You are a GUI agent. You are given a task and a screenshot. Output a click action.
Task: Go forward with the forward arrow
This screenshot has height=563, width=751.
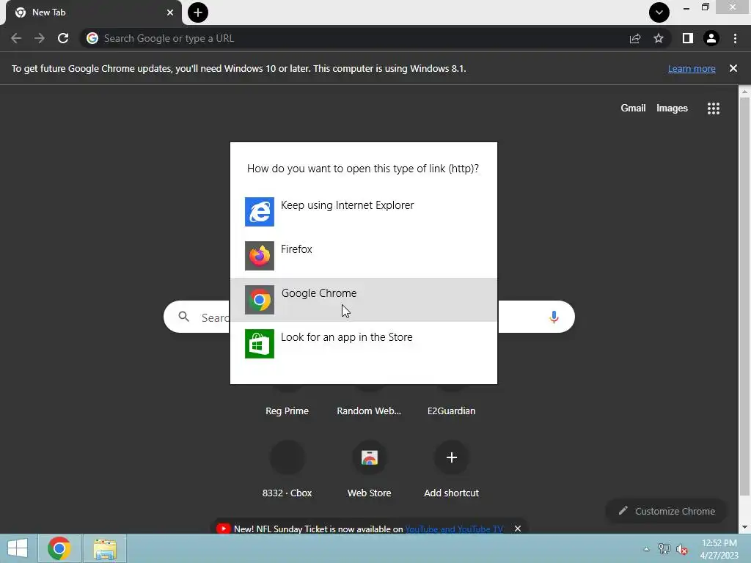point(40,38)
